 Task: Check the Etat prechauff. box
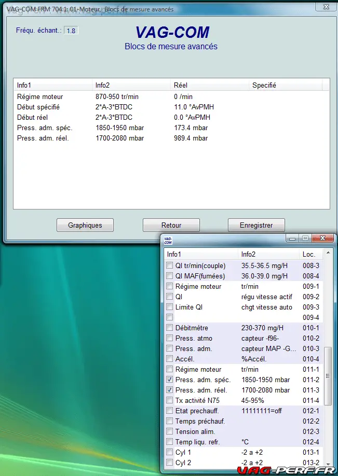(x=170, y=411)
